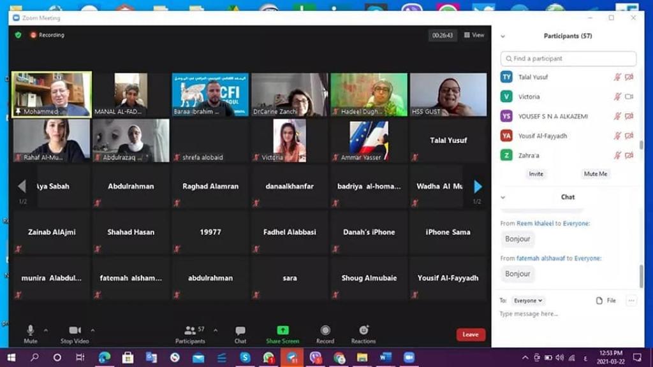Open the Chat icon in toolbar
The width and height of the screenshot is (653, 367).
(240, 331)
